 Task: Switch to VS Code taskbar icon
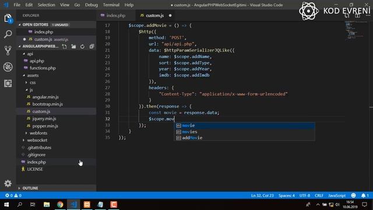[73, 205]
